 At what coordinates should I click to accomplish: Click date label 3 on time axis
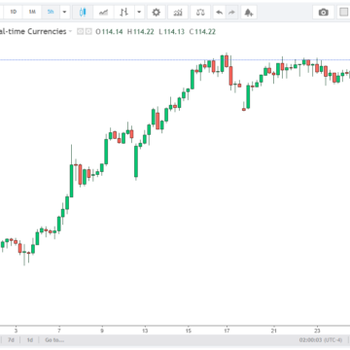[x=16, y=331]
